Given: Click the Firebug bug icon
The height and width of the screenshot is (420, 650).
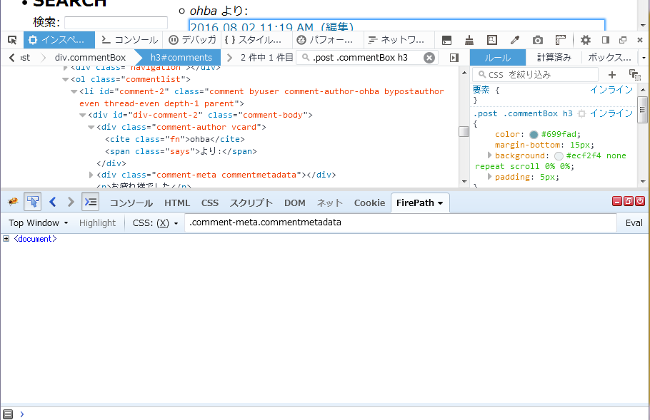Looking at the screenshot, I should 12,203.
